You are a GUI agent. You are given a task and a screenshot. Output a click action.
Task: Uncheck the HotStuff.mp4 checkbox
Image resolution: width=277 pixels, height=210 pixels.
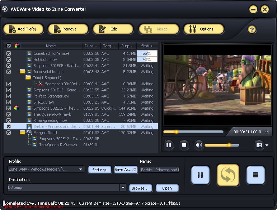pyautogui.click(x=9, y=59)
